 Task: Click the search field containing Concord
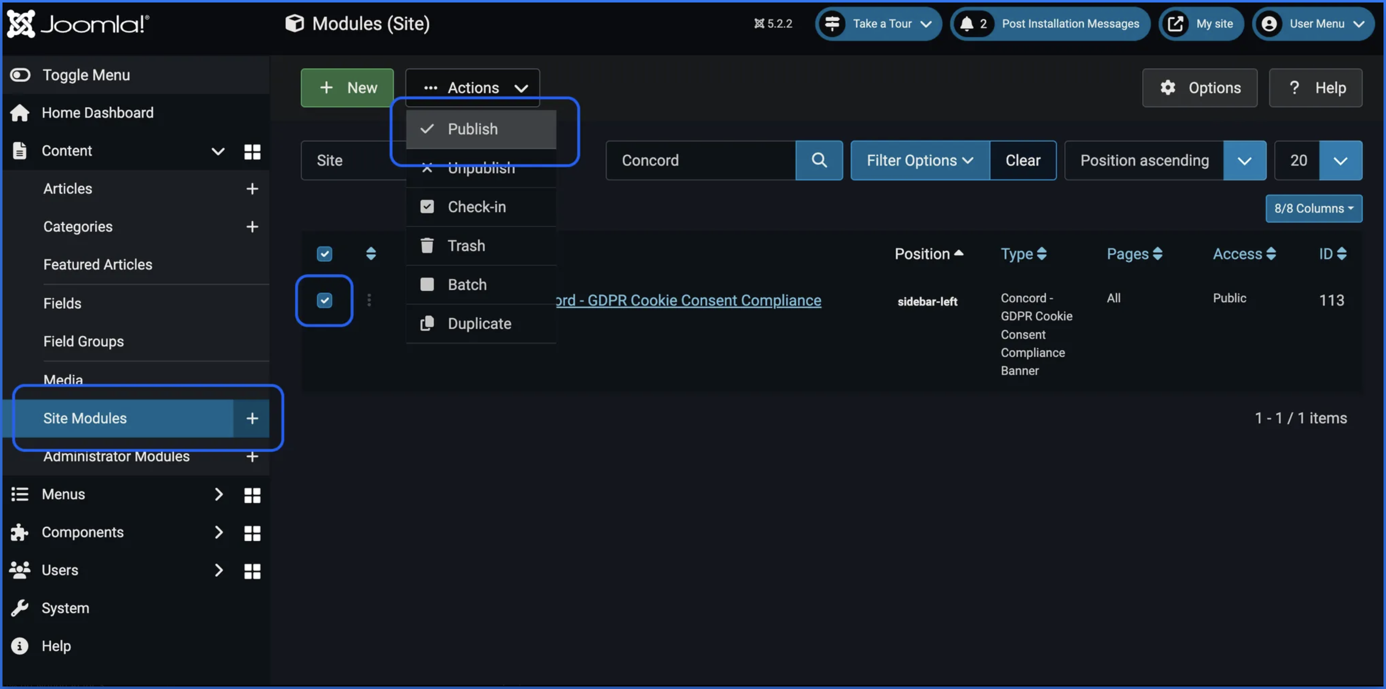click(700, 160)
